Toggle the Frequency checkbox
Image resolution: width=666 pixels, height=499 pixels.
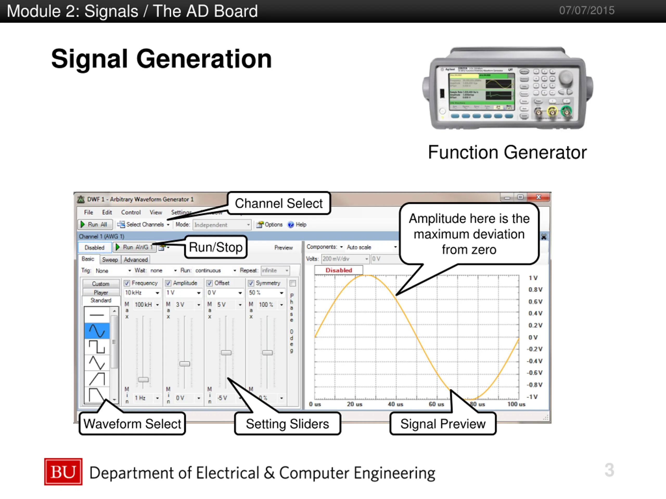pyautogui.click(x=127, y=283)
